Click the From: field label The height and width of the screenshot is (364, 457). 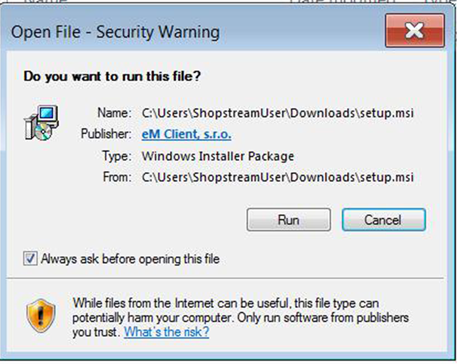point(117,177)
